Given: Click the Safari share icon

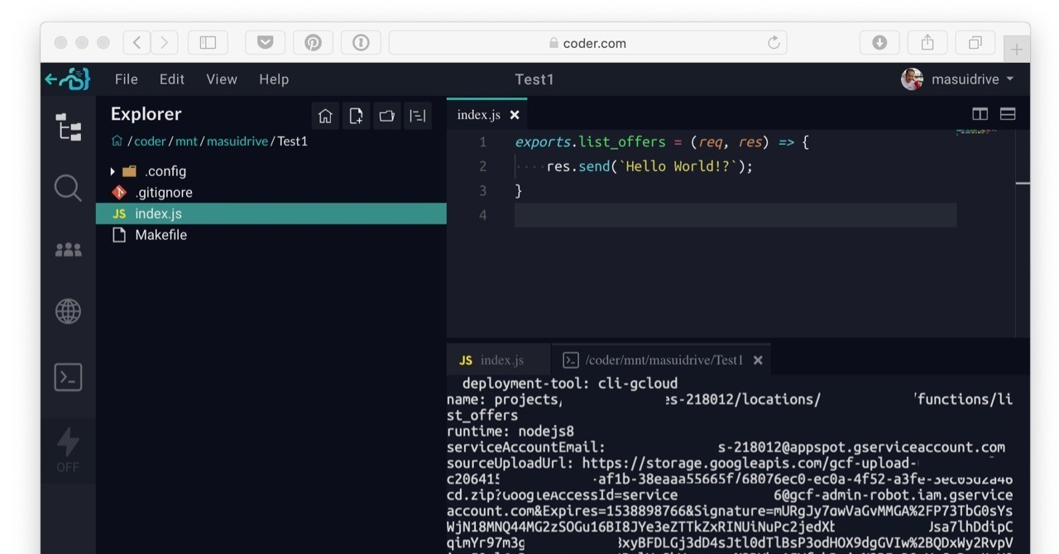Looking at the screenshot, I should click(927, 42).
